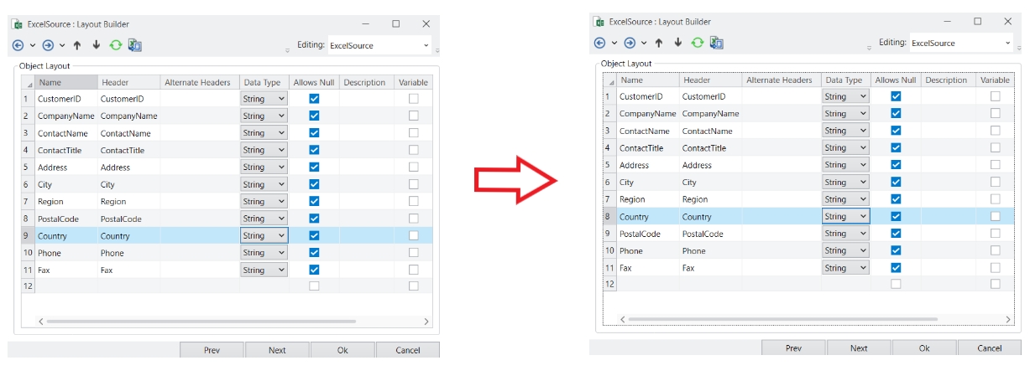The height and width of the screenshot is (381, 1030).
Task: Open CustomerID's Data Type dropdown in left window
Action: coord(264,99)
